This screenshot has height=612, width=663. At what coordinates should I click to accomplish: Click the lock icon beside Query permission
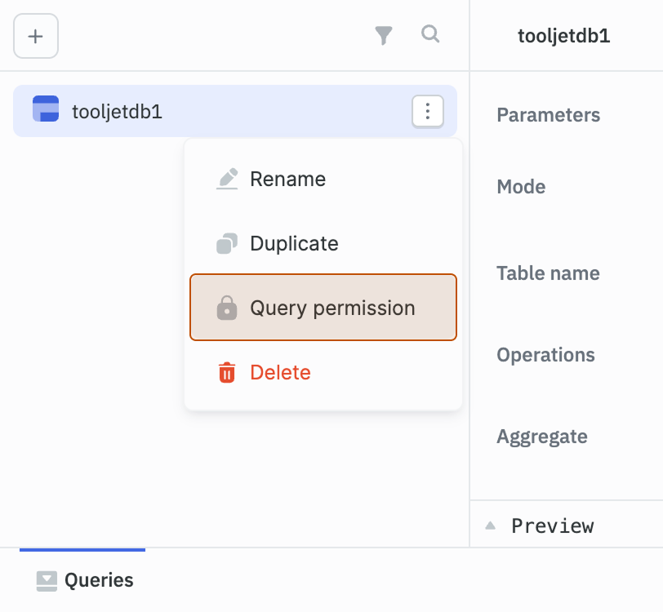tap(226, 308)
